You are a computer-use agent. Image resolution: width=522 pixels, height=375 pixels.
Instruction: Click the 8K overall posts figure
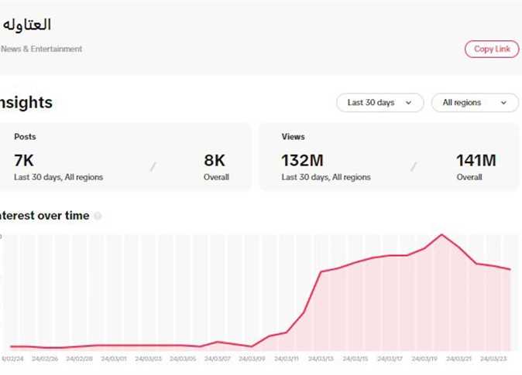(x=215, y=161)
